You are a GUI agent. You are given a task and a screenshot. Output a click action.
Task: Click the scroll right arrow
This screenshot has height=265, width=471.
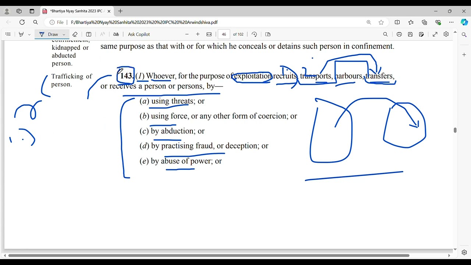[x=449, y=255]
